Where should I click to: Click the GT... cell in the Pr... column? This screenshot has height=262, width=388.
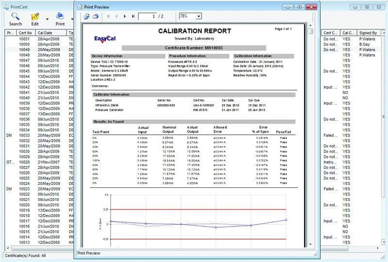[x=9, y=162]
